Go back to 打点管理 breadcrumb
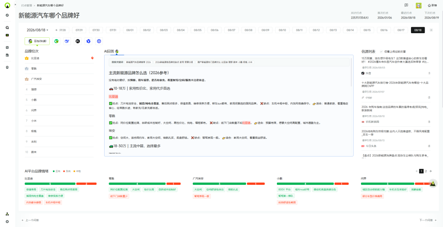 (26, 5)
